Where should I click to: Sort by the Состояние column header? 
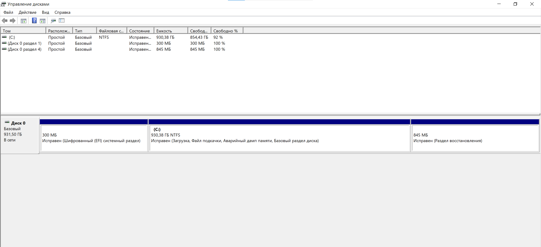(x=140, y=31)
